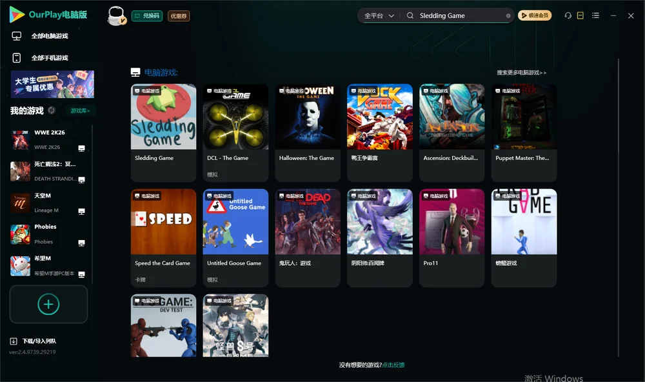The width and height of the screenshot is (645, 382).
Task: Click the OurPlay logo icon
Action: click(x=17, y=14)
